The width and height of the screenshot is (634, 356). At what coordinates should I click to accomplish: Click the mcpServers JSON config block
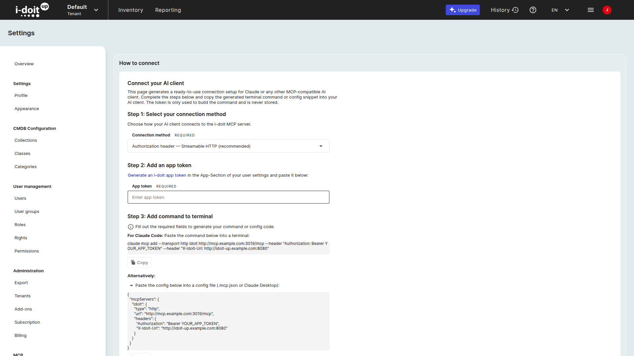(228, 321)
